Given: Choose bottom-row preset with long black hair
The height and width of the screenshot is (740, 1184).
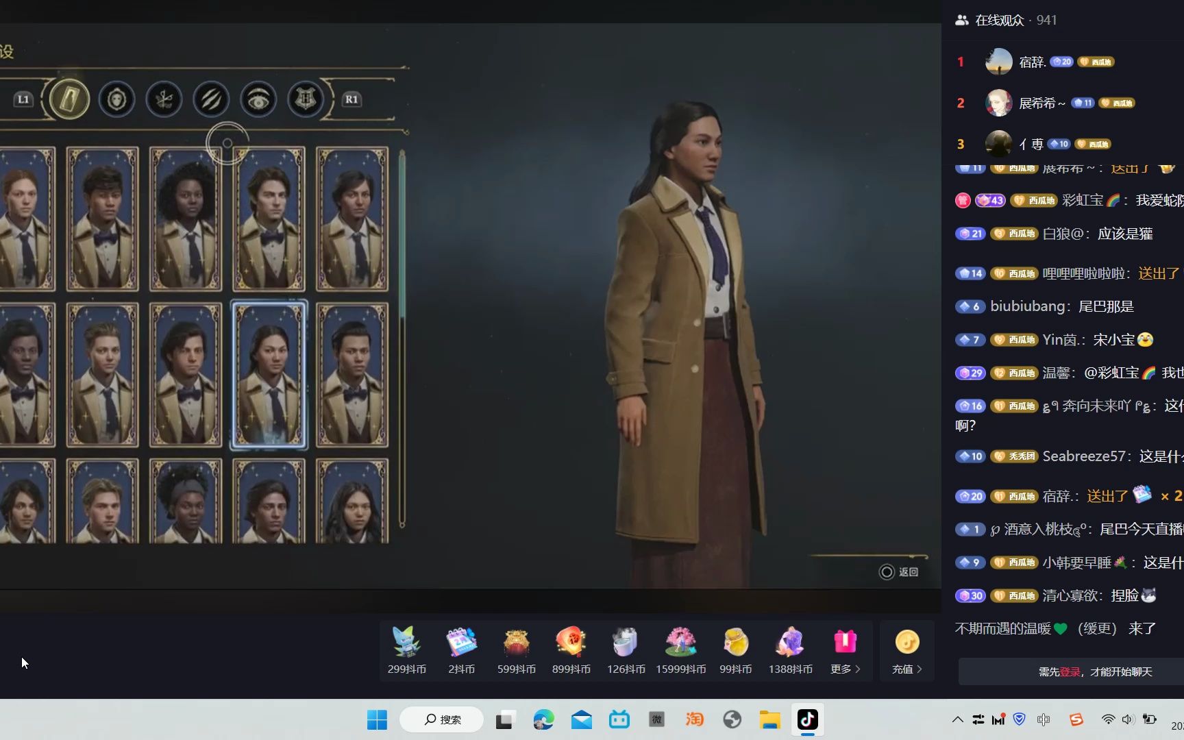Looking at the screenshot, I should click(352, 502).
